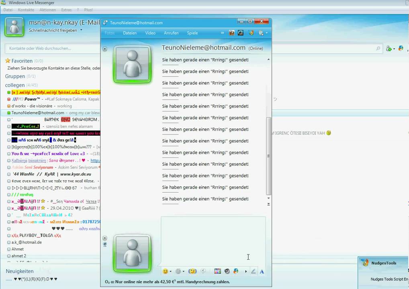Click the butterfly icon right of search bar
The width and height of the screenshot is (409, 289).
tap(401, 48)
